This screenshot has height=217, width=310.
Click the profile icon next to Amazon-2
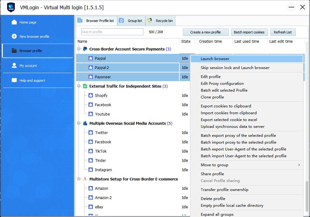[x=91, y=197]
